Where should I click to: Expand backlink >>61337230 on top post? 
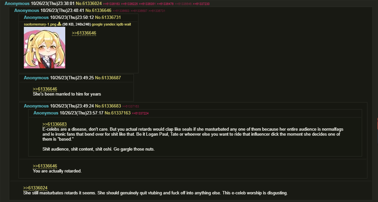tap(201, 4)
